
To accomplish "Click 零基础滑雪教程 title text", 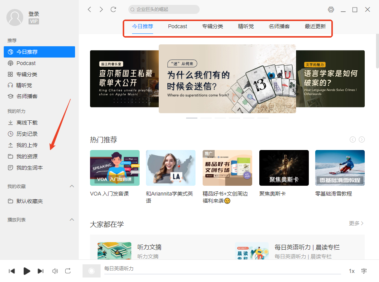I will pos(334,194).
